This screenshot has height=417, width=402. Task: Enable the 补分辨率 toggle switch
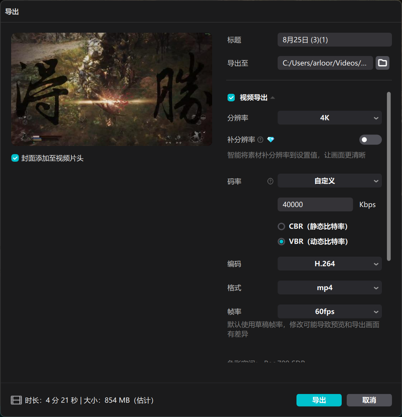point(370,139)
